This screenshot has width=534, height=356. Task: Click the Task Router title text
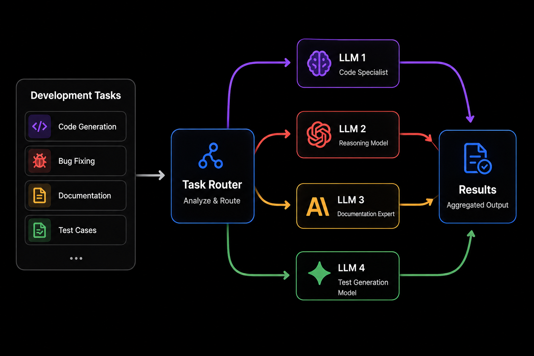tap(212, 185)
